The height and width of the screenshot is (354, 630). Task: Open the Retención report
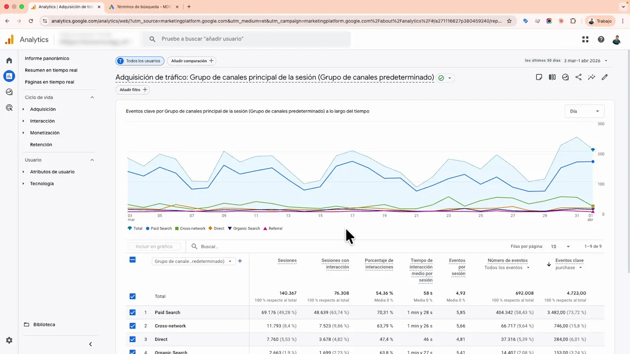[41, 145]
